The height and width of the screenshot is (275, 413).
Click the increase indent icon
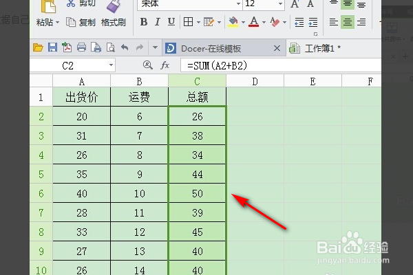point(313,23)
